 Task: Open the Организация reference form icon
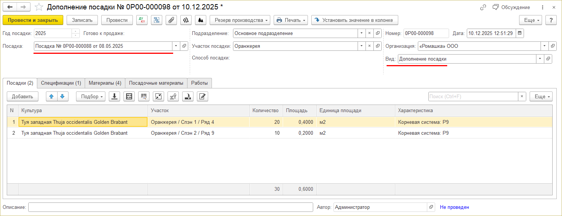point(553,46)
